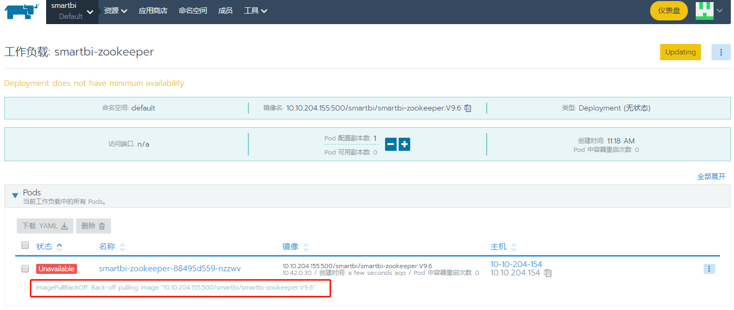This screenshot has height=310, width=734.
Task: Click the green user avatar icon
Action: point(704,10)
